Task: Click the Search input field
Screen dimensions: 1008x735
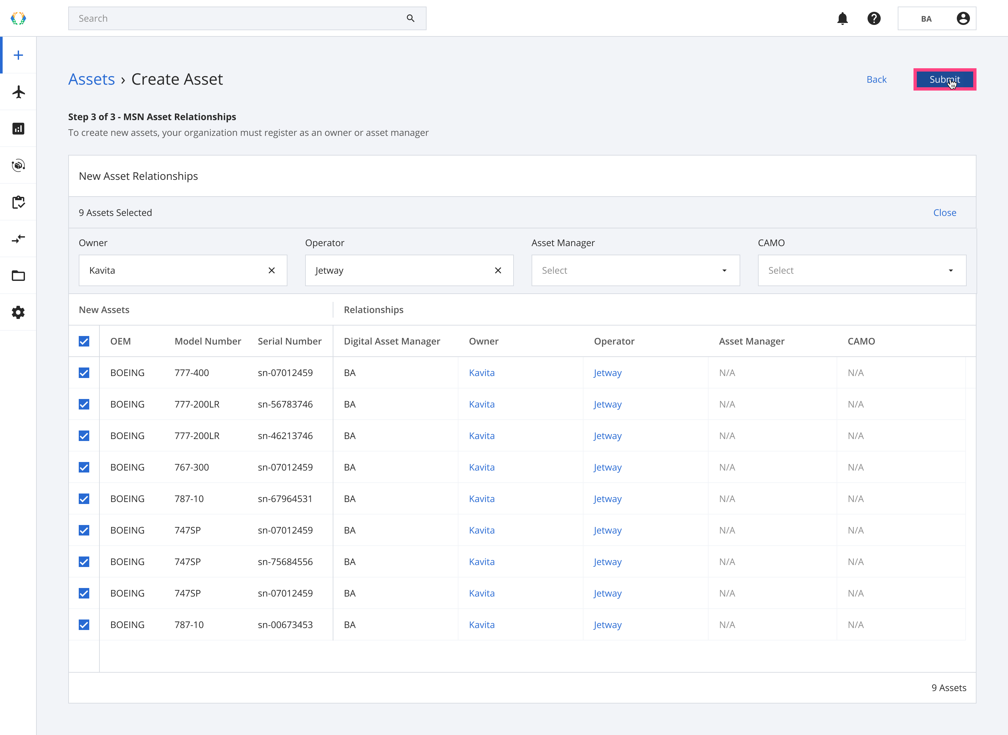Action: (x=247, y=18)
